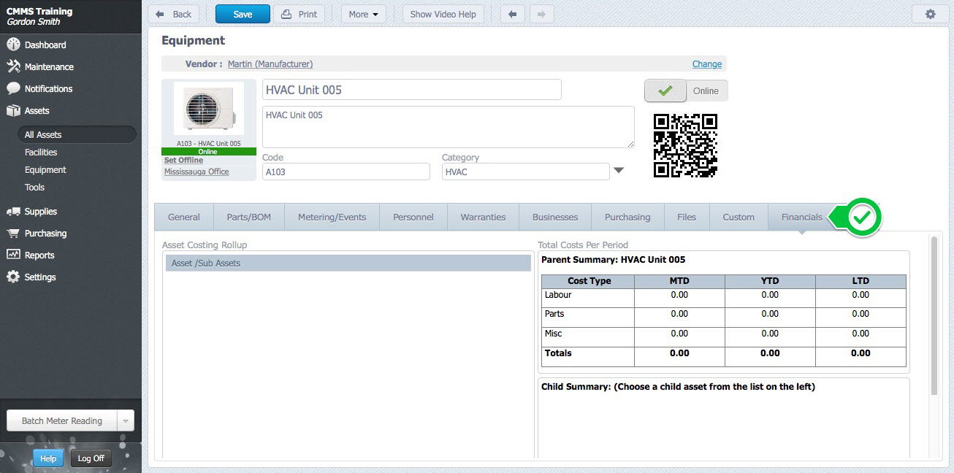Select Facilities in sidebar
This screenshot has width=954, height=473.
click(41, 152)
